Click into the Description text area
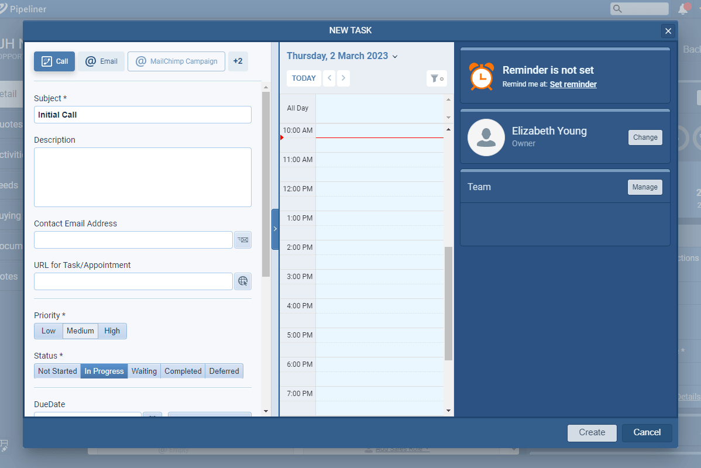The width and height of the screenshot is (701, 468). [142, 177]
